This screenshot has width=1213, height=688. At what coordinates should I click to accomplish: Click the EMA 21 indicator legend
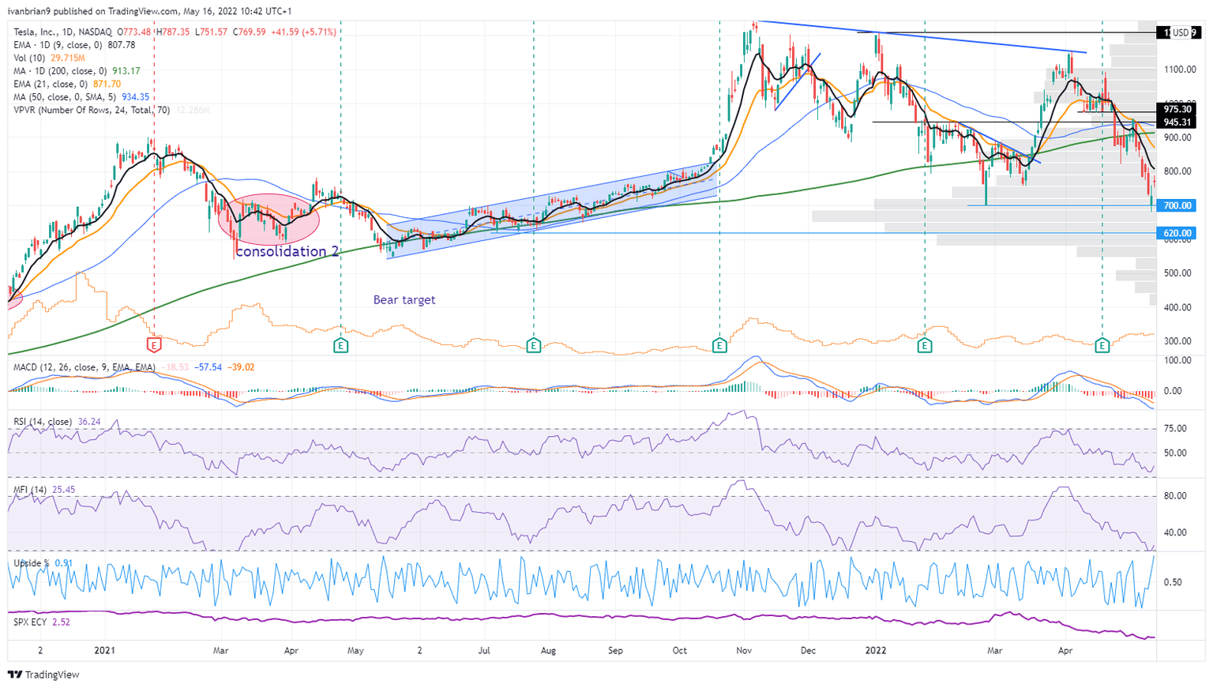[67, 84]
